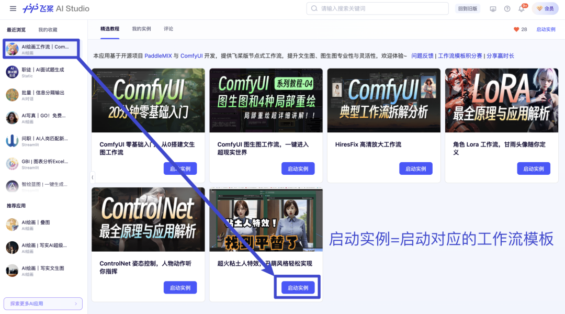565x314 pixels.
Task: Launch instance for 角色 Lora 工作流 card
Action: coord(534,169)
